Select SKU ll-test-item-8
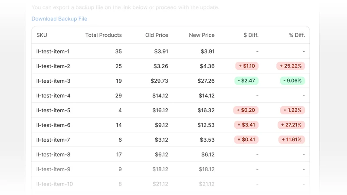Image resolution: width=347 pixels, height=195 pixels. pos(53,155)
